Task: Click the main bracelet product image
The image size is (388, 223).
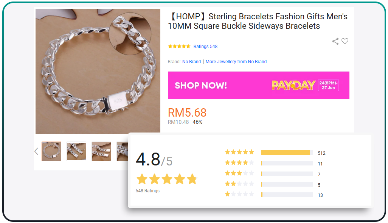Action: [98, 72]
